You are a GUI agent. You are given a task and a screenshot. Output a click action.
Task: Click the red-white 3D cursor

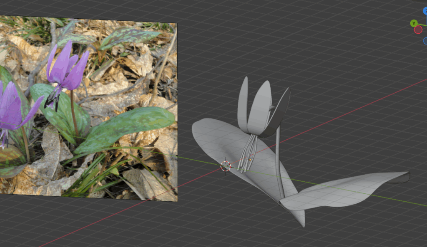pyautogui.click(x=226, y=166)
